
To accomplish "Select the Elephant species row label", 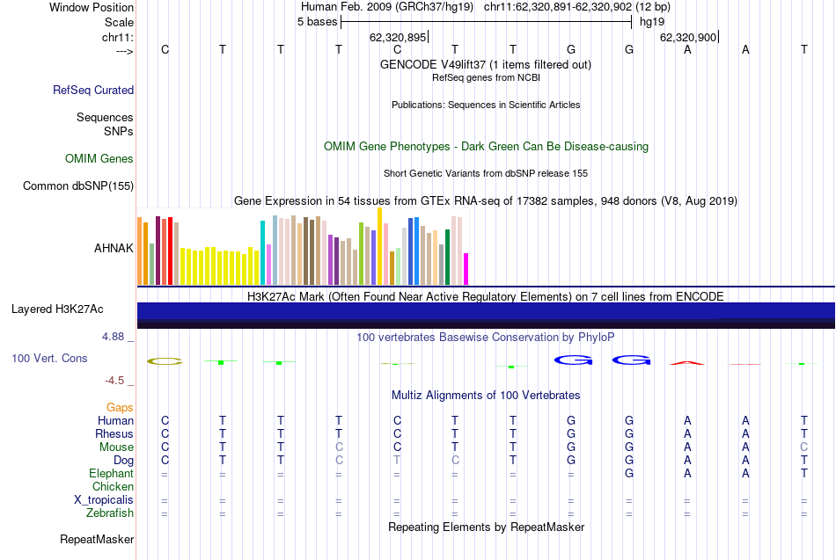I will (111, 473).
